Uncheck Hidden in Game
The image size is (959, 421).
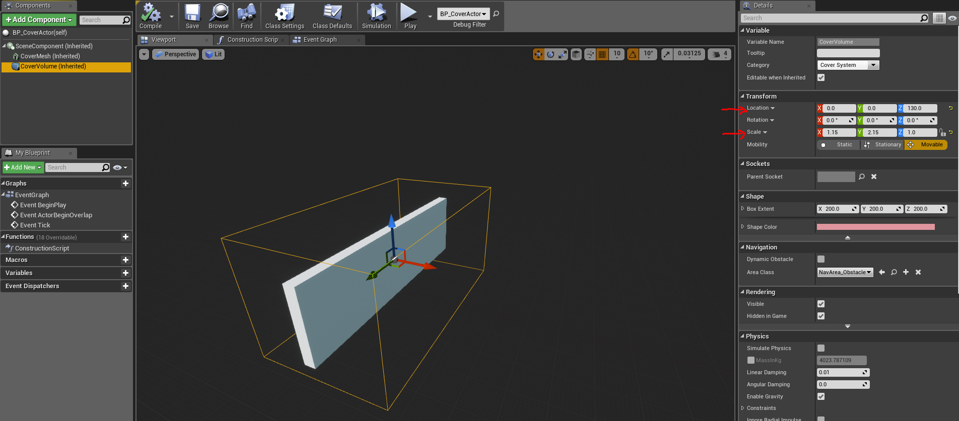tap(821, 316)
